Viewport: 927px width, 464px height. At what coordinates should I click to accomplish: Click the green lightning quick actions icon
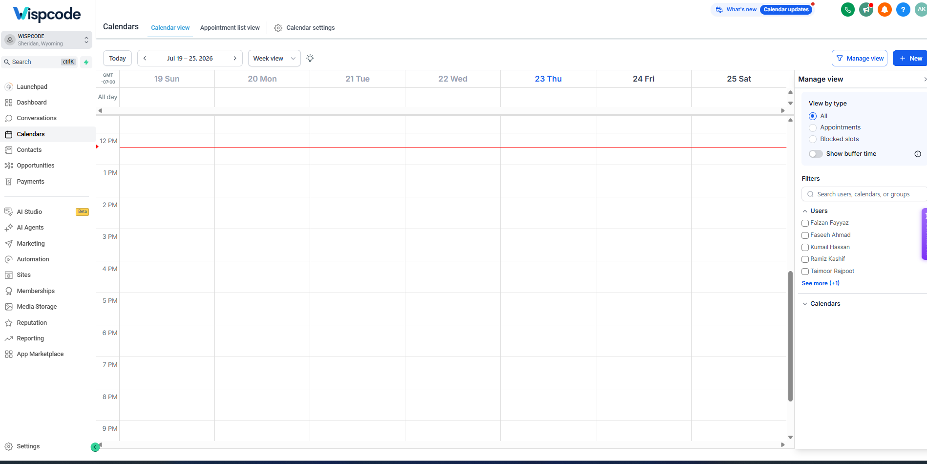click(86, 62)
